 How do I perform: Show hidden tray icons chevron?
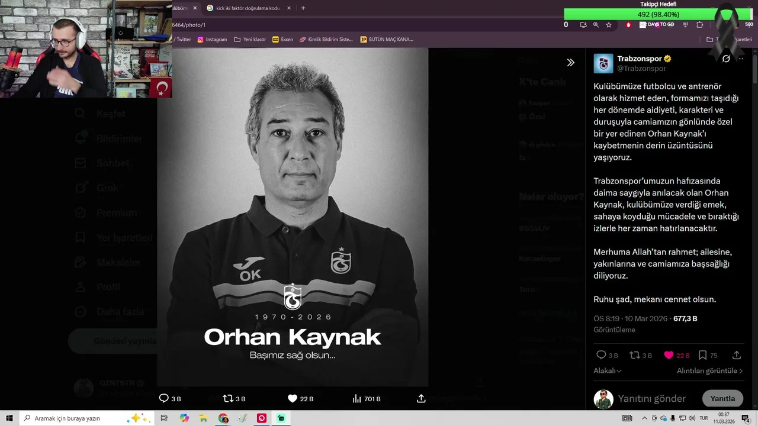[645, 418]
